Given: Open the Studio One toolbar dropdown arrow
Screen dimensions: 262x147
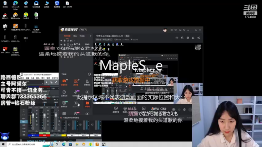Looking at the screenshot, I should (43, 83).
